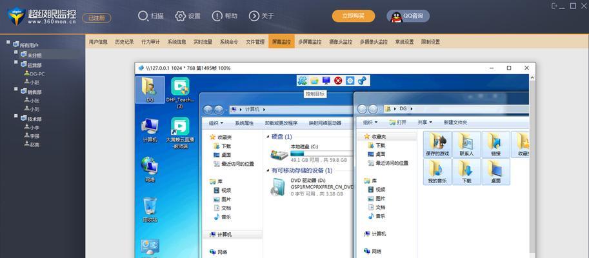Select the 计算机 icon on remote desktop
The height and width of the screenshot is (258, 589).
[150, 130]
